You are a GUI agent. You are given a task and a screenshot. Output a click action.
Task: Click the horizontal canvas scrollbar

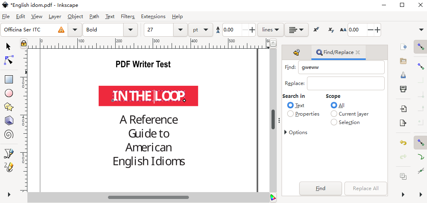tap(148, 197)
